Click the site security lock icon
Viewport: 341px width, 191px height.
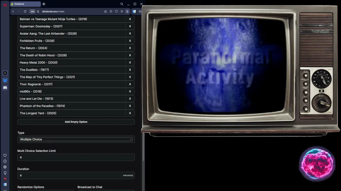[x=38, y=11]
